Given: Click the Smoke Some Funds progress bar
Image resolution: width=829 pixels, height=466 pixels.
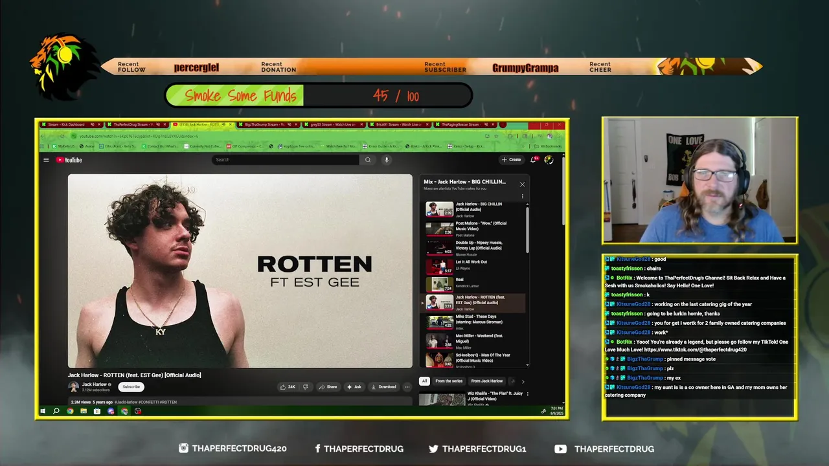Looking at the screenshot, I should [318, 96].
